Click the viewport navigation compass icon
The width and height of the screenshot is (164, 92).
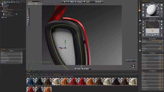(133, 66)
